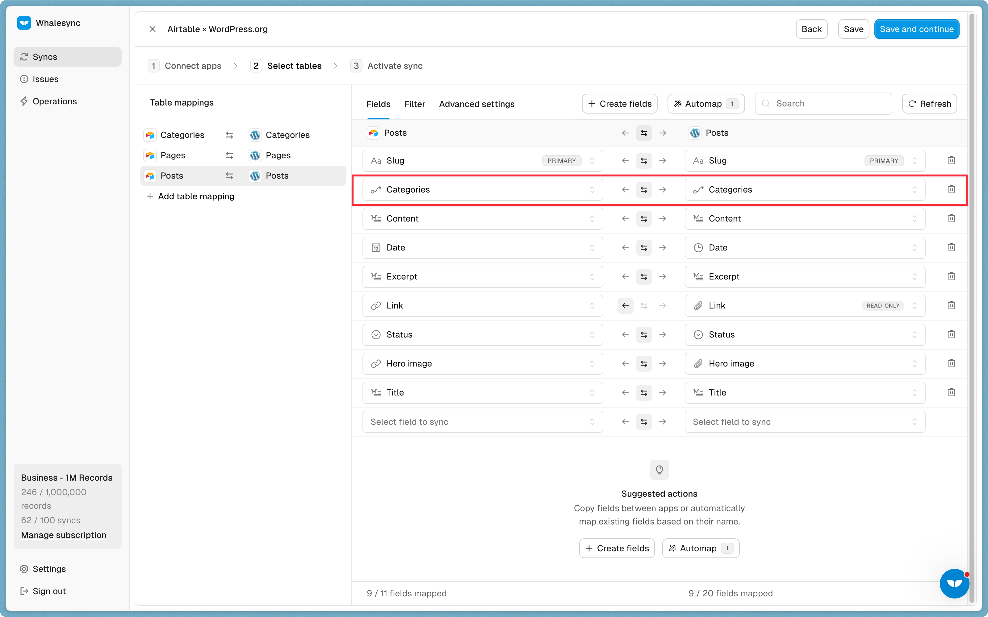The image size is (988, 617).
Task: Delete the Slug field mapping
Action: [x=951, y=160]
